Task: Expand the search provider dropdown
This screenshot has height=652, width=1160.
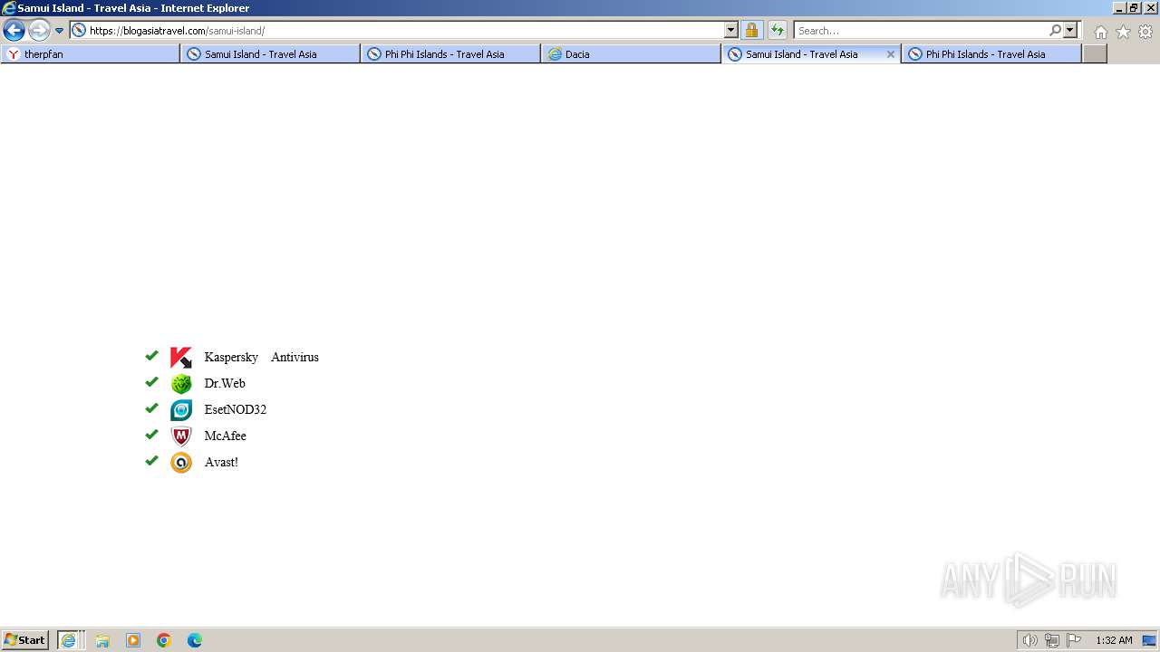Action: (x=1070, y=30)
